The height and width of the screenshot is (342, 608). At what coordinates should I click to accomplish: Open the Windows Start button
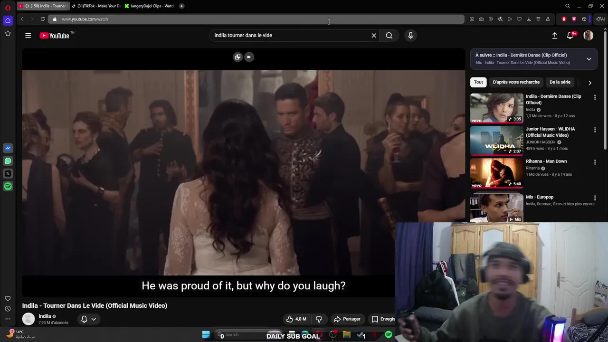[206, 335]
